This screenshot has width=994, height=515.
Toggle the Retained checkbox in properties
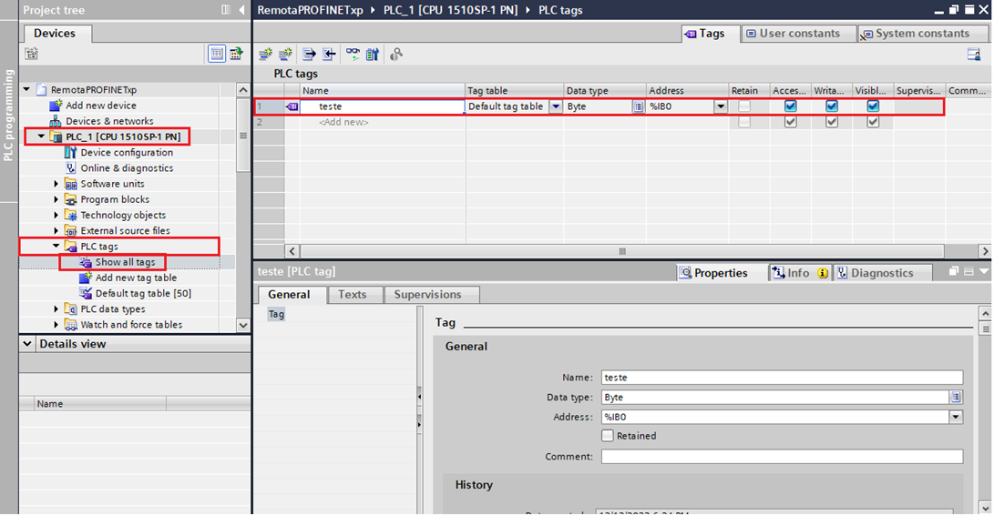point(608,436)
